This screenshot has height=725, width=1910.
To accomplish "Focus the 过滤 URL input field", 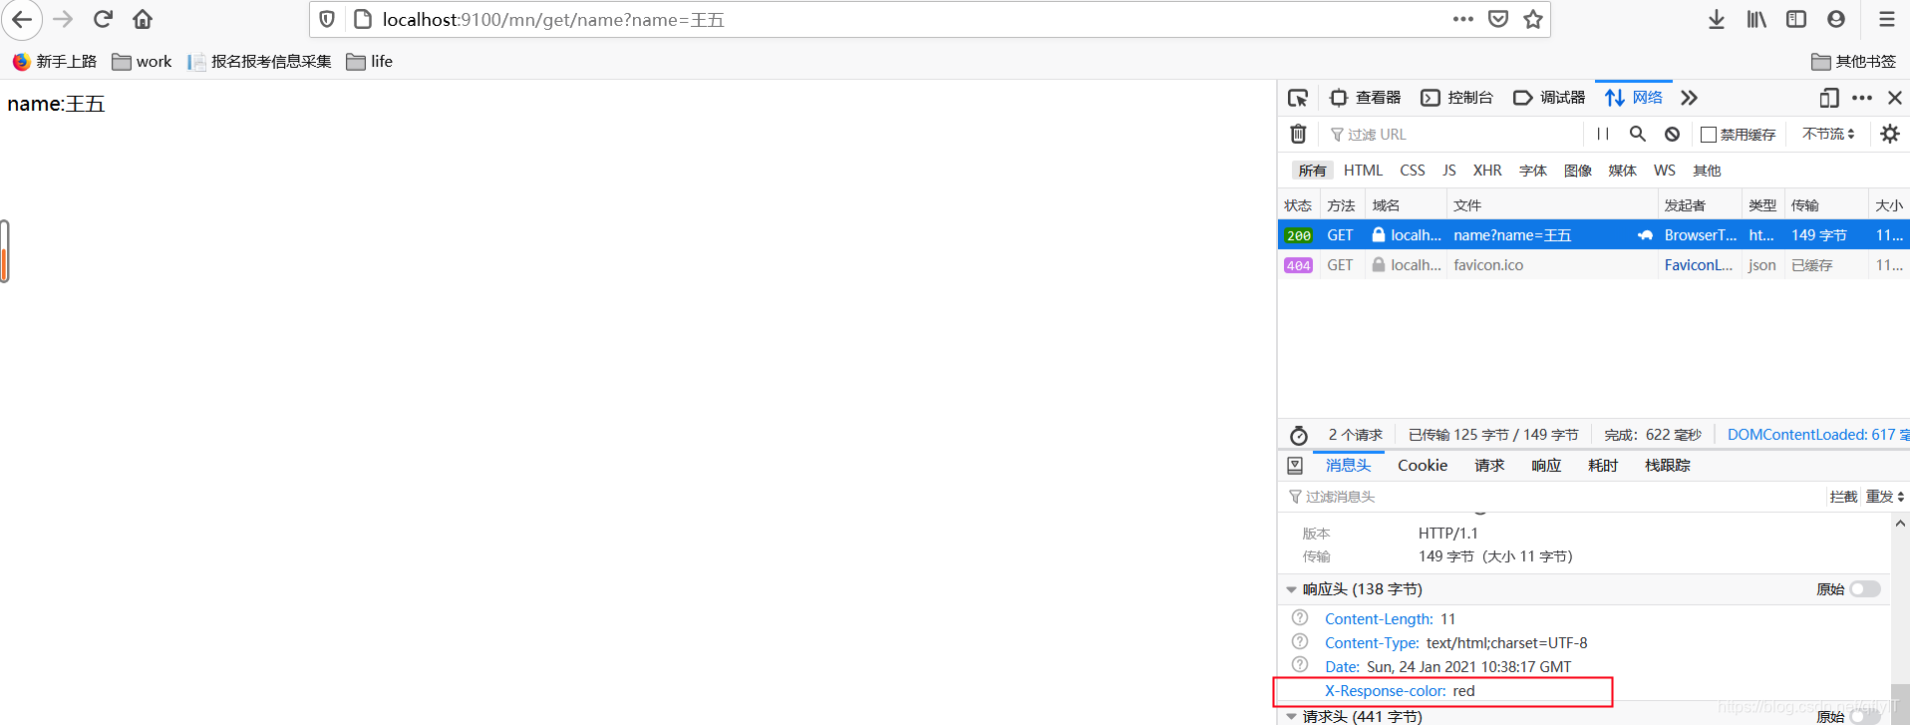I will click(x=1455, y=134).
